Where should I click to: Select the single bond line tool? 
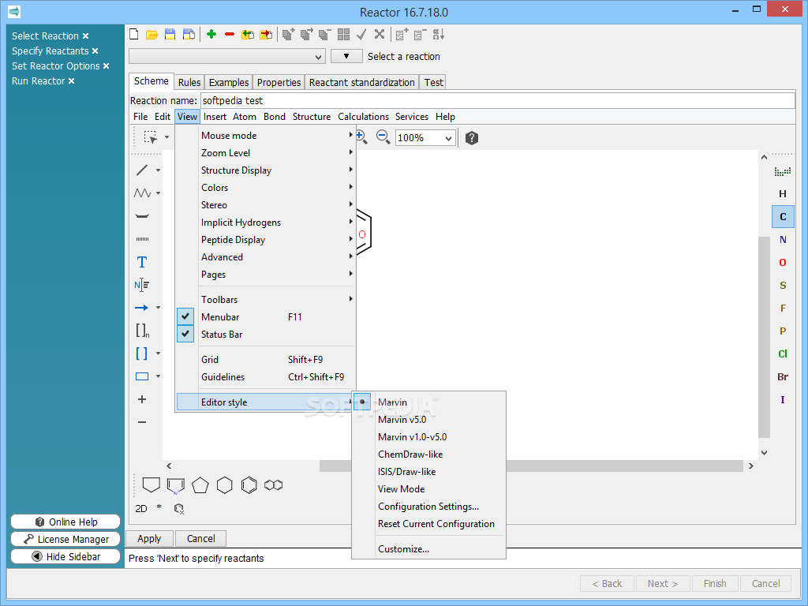(x=142, y=170)
